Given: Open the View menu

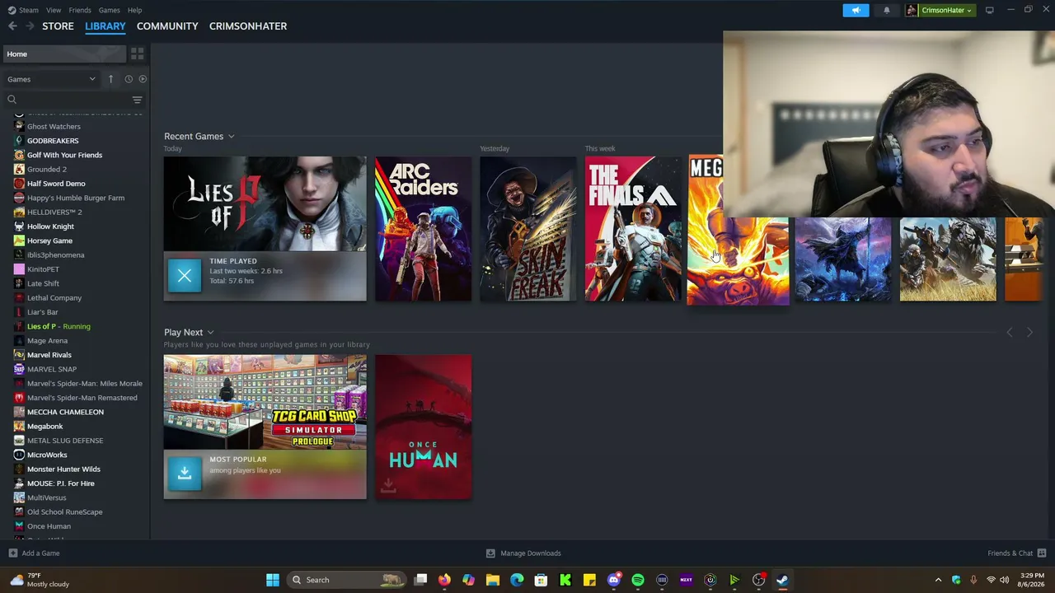Looking at the screenshot, I should point(54,10).
